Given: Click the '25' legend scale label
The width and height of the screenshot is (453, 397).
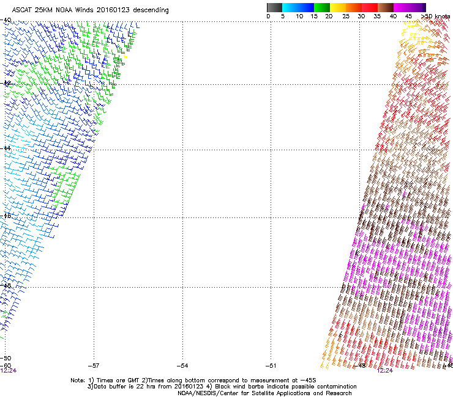Looking at the screenshot, I should pyautogui.click(x=346, y=16).
